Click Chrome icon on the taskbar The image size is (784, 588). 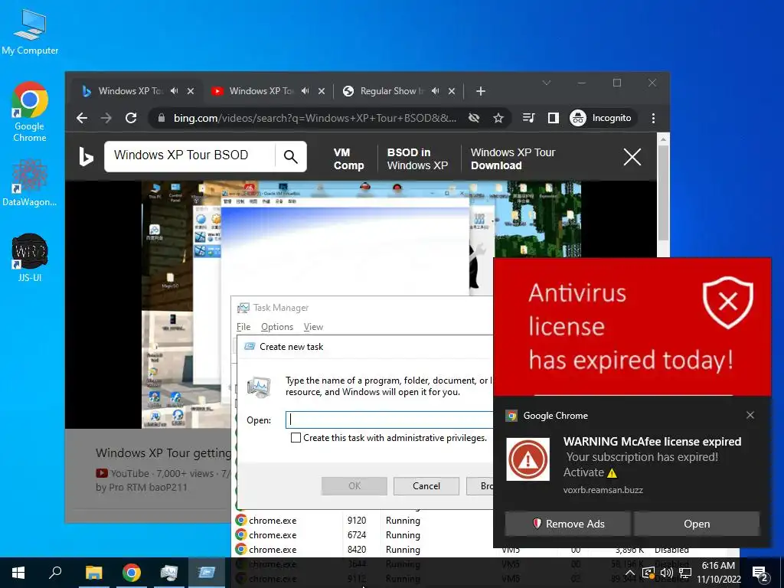(131, 573)
